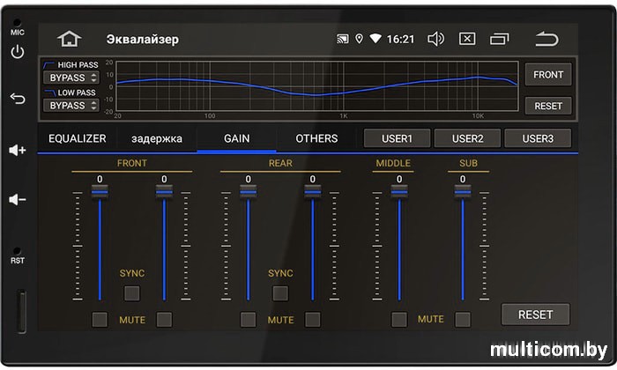Open the HIGH PASS BYPASS dropdown
Viewport: 617px width, 370px height.
pyautogui.click(x=71, y=78)
